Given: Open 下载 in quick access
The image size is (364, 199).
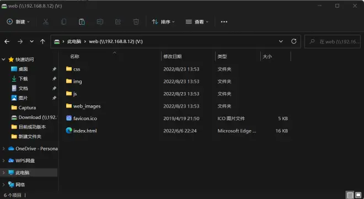Looking at the screenshot, I should point(23,79).
